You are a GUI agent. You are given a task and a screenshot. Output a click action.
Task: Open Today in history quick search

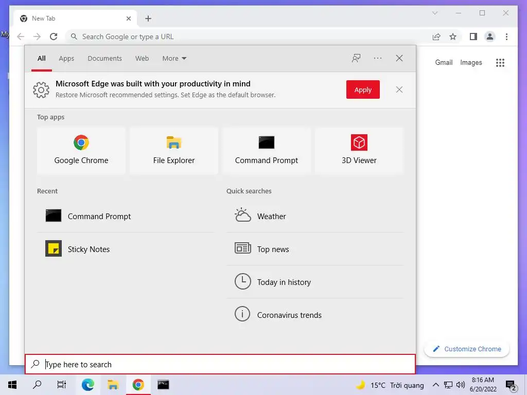click(315, 282)
